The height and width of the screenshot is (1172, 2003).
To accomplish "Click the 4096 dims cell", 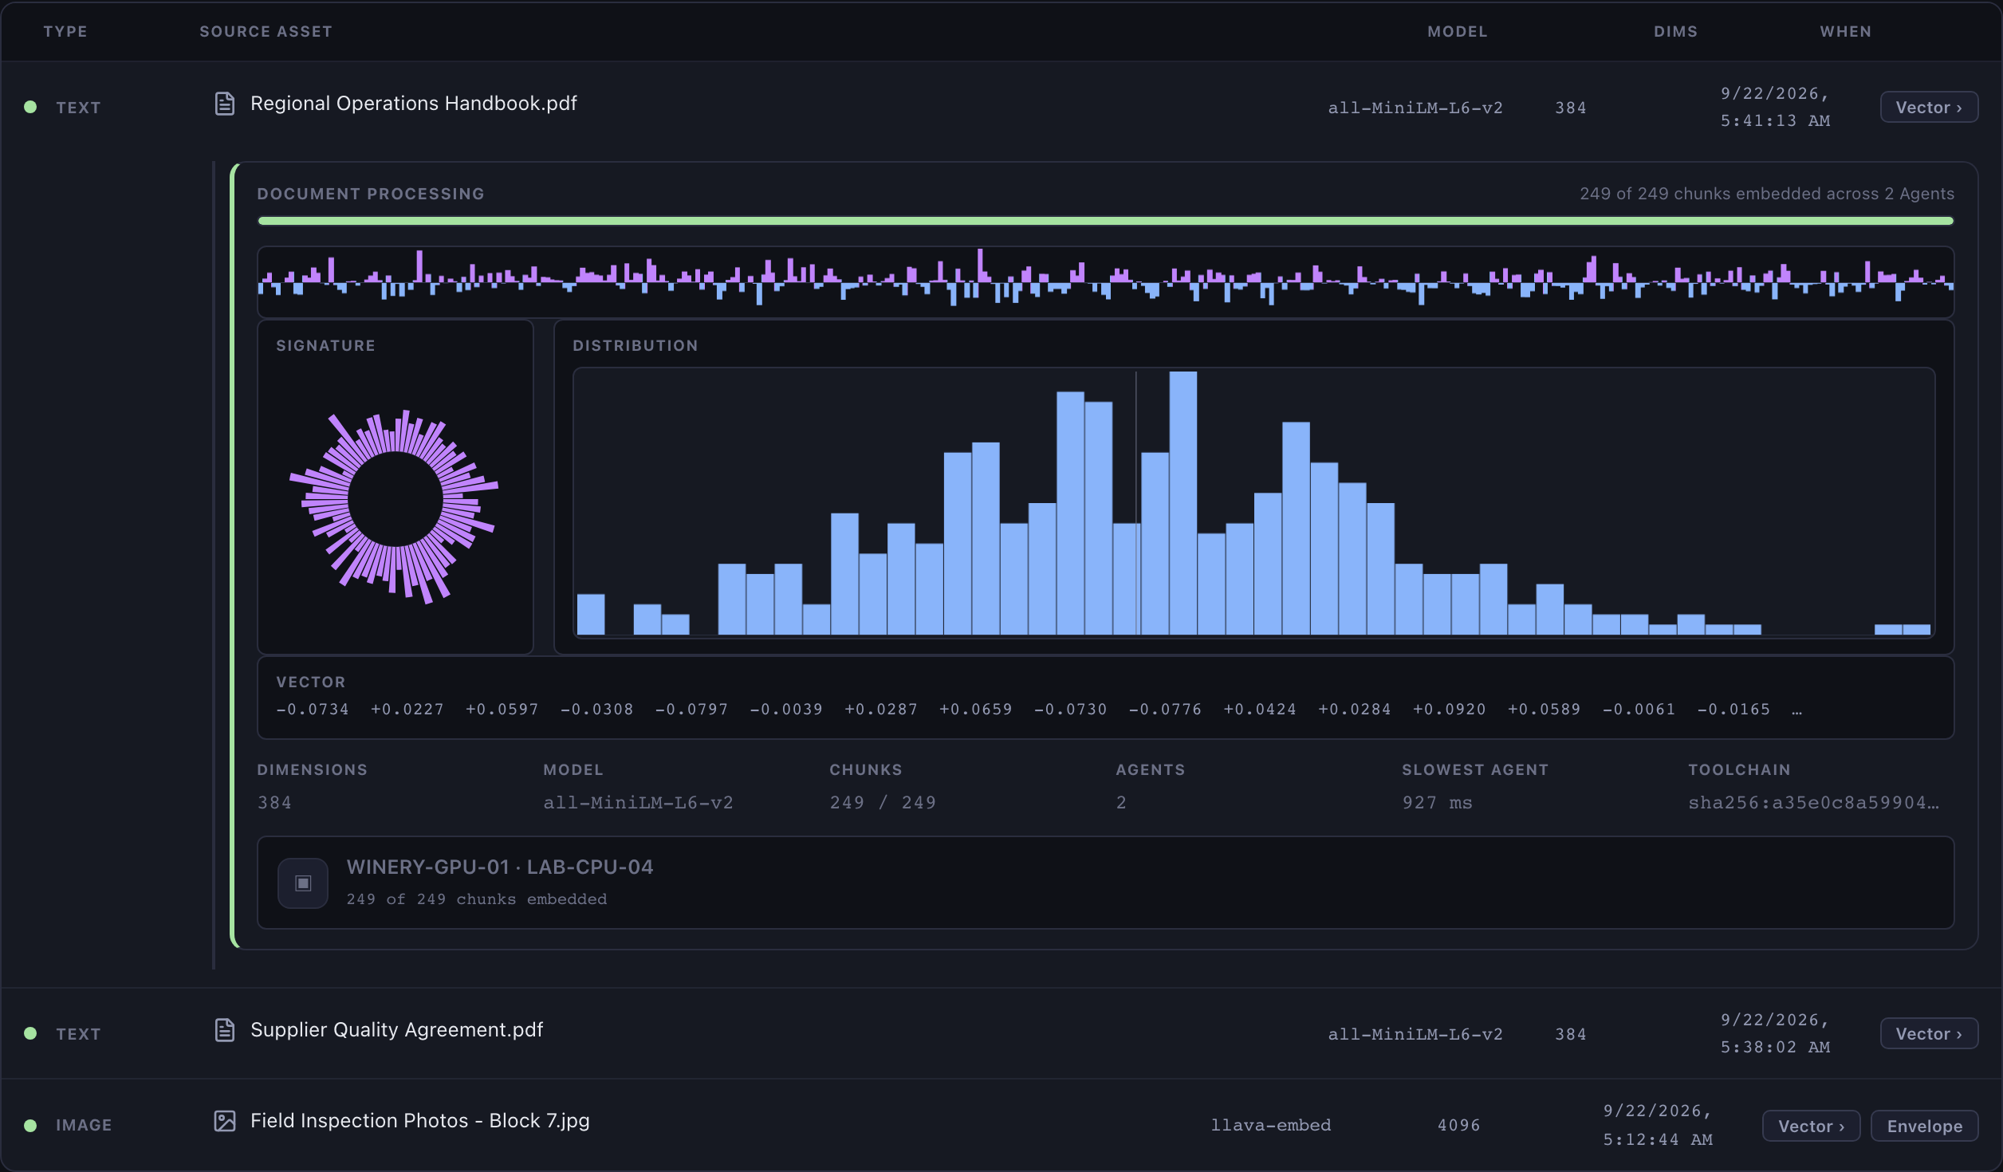I will [1458, 1125].
